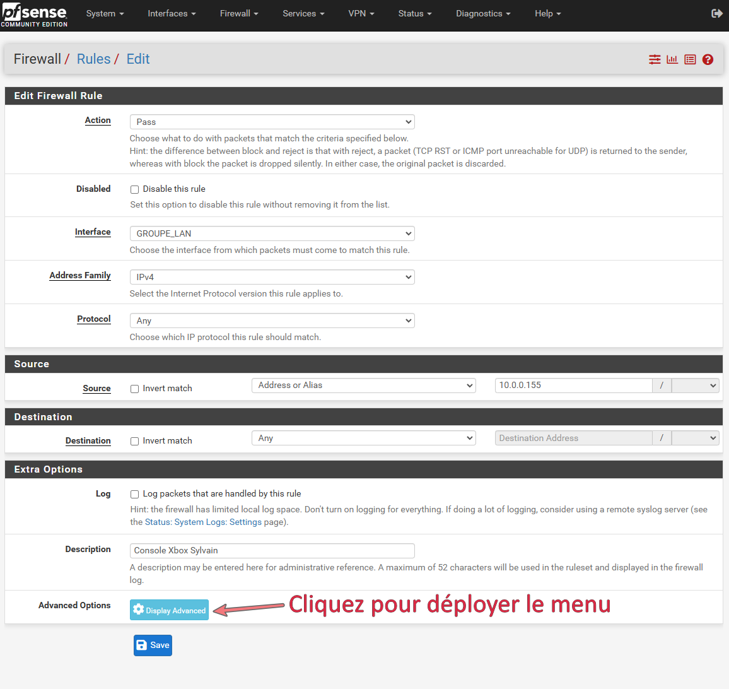Enable Invert match for Source

pyautogui.click(x=134, y=389)
